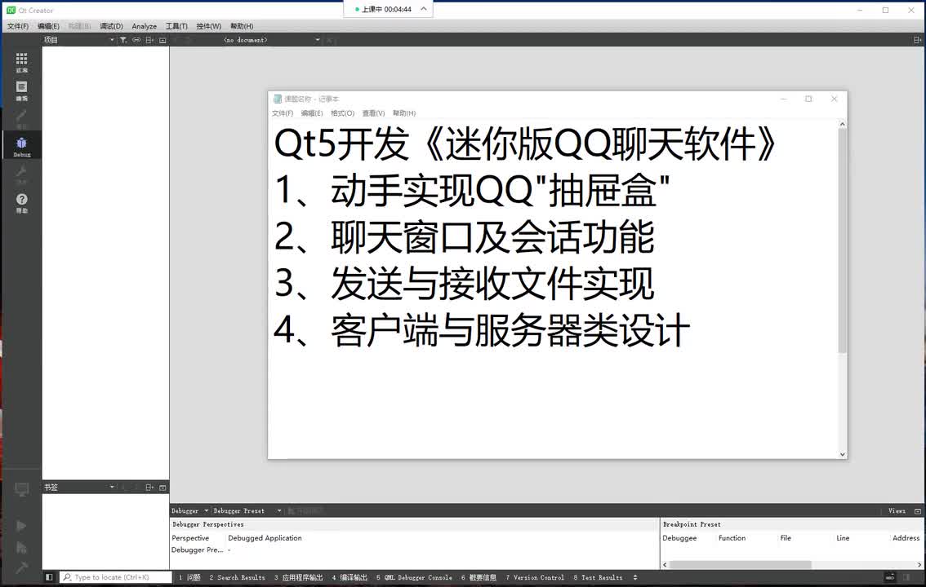Click the Build hammer icon
926x587 pixels.
point(21,568)
